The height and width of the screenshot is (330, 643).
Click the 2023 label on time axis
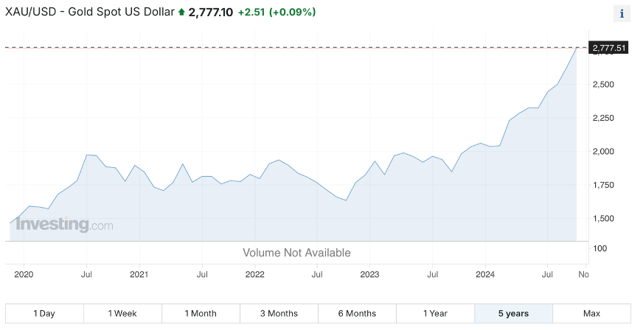[369, 275]
